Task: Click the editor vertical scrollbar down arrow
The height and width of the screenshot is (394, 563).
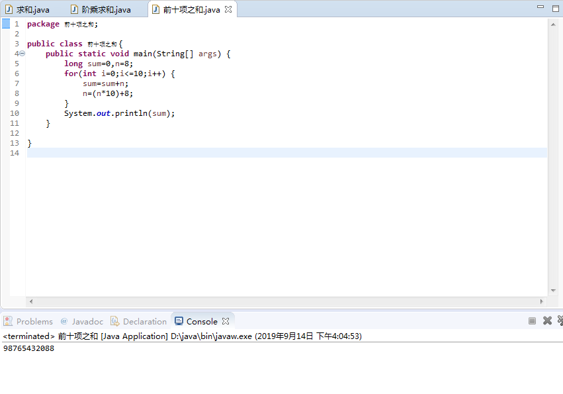Action: coord(553,291)
